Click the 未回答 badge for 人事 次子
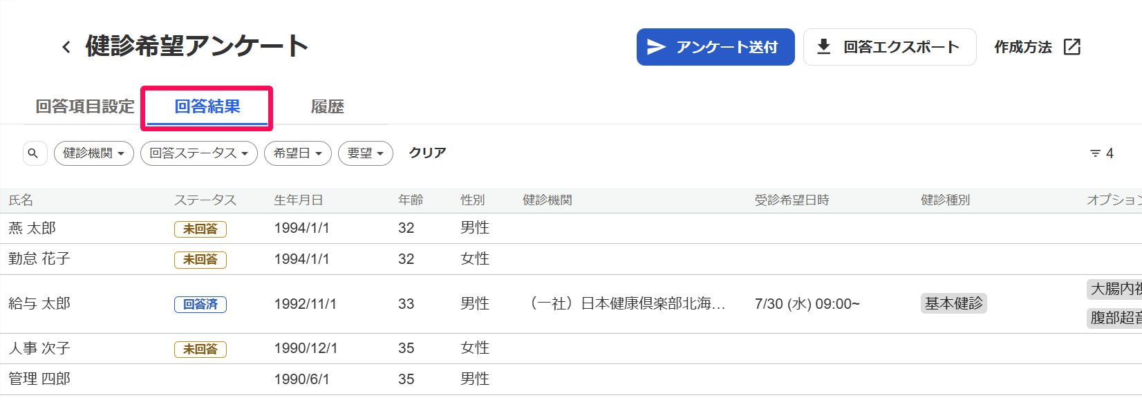Viewport: 1142px width, 400px height. click(200, 349)
